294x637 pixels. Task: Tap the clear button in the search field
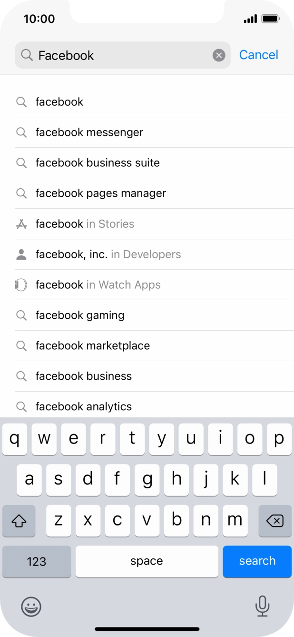218,55
